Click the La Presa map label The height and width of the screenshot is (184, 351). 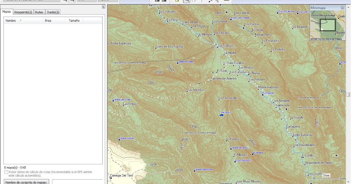coord(173,20)
